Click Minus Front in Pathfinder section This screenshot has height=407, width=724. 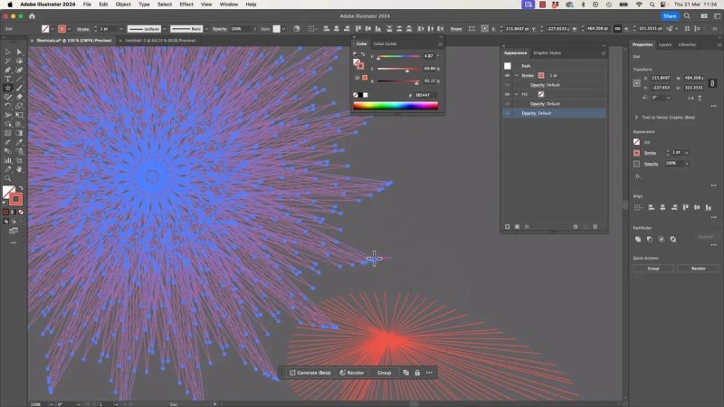(650, 239)
